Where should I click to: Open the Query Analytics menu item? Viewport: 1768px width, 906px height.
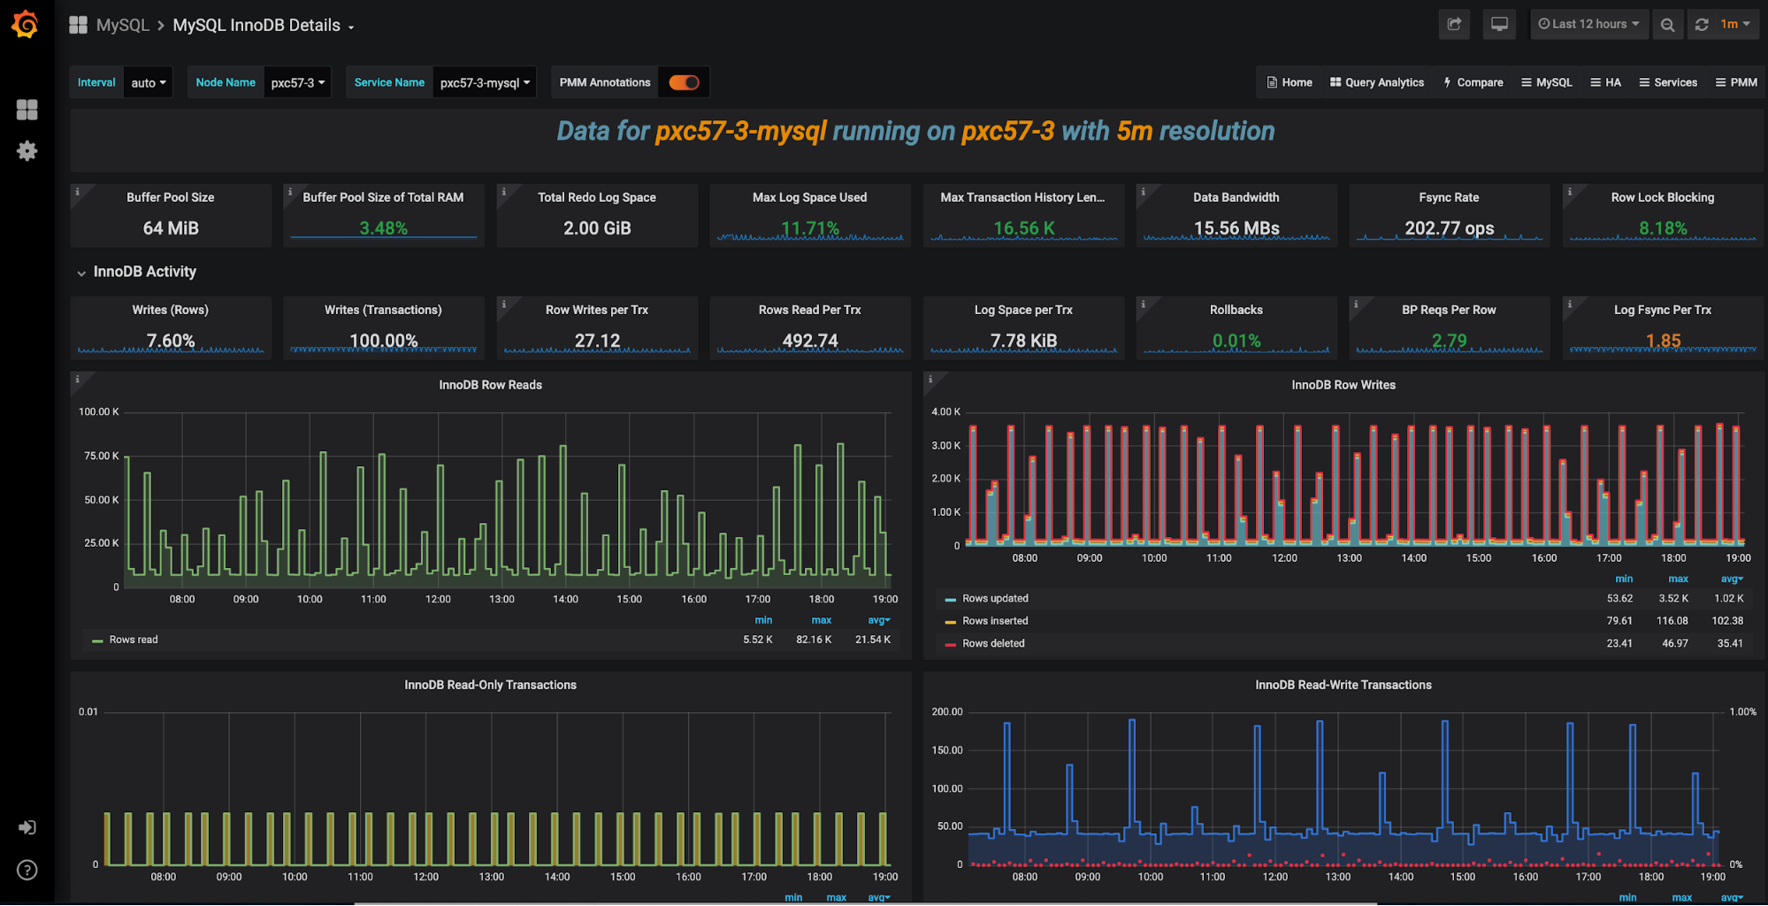pos(1377,83)
